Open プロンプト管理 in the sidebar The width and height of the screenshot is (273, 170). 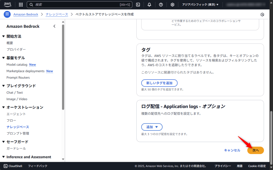18,133
